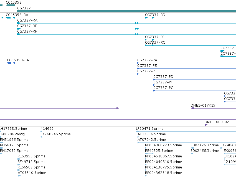236x177 pixels.
Task: Click the CG15358 gene label
Action: point(14,2)
